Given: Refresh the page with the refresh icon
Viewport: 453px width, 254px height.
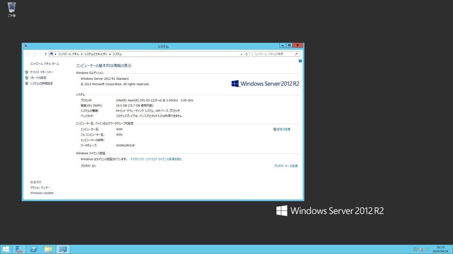Looking at the screenshot, I should pyautogui.click(x=247, y=54).
